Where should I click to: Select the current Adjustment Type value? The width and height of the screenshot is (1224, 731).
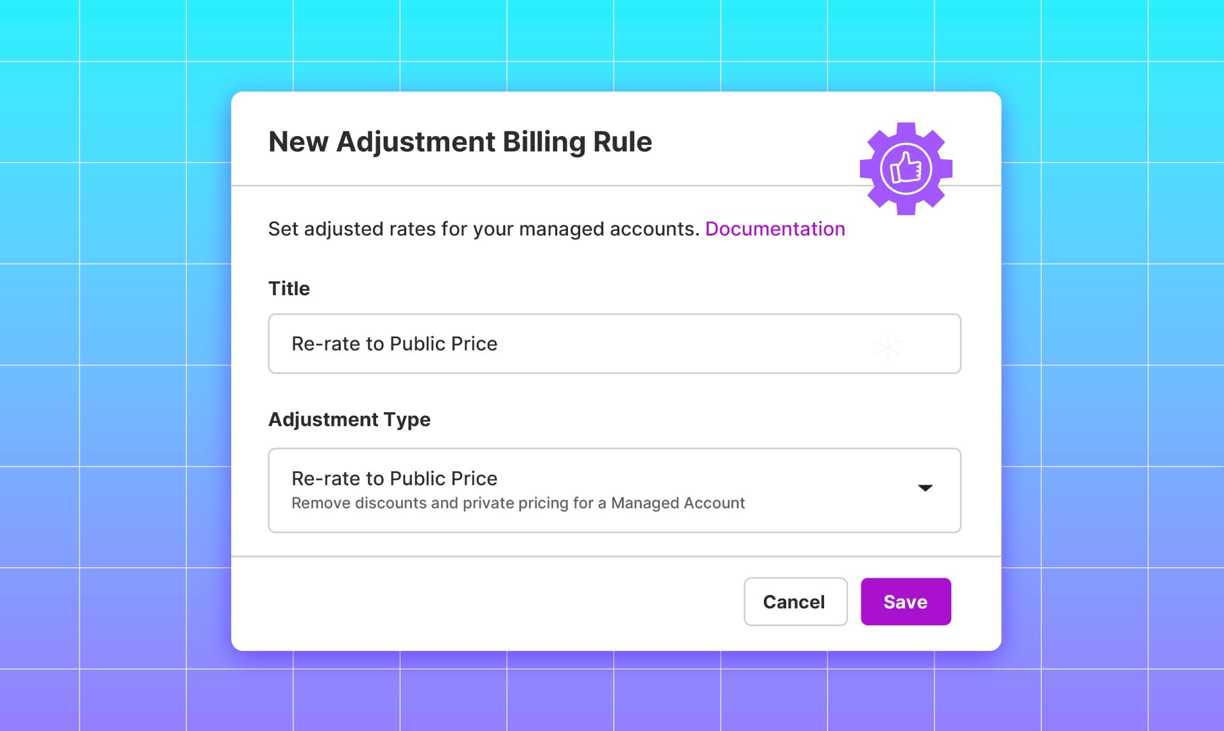[393, 477]
